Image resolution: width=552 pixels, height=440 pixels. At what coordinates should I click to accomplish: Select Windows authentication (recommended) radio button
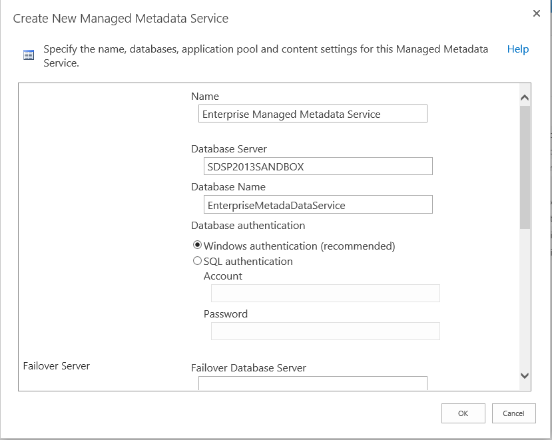click(197, 245)
